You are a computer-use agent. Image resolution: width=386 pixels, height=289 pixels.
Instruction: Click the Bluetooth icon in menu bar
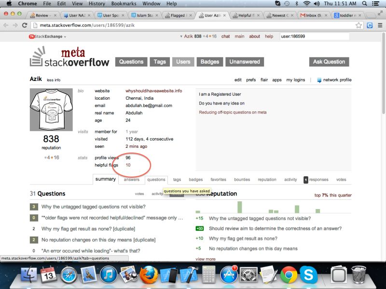coord(296,3)
